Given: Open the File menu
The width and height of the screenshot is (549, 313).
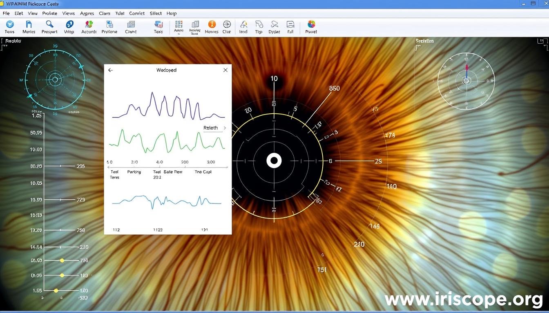Looking at the screenshot, I should [6, 13].
